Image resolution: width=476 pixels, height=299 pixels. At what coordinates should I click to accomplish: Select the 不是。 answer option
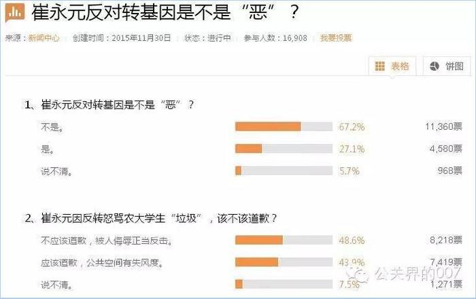coord(52,127)
